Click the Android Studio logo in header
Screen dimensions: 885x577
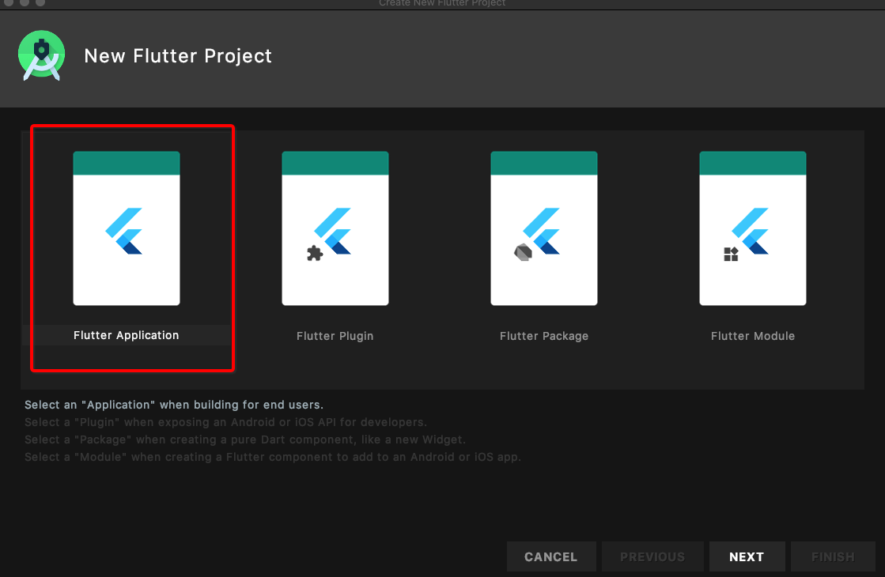[42, 55]
